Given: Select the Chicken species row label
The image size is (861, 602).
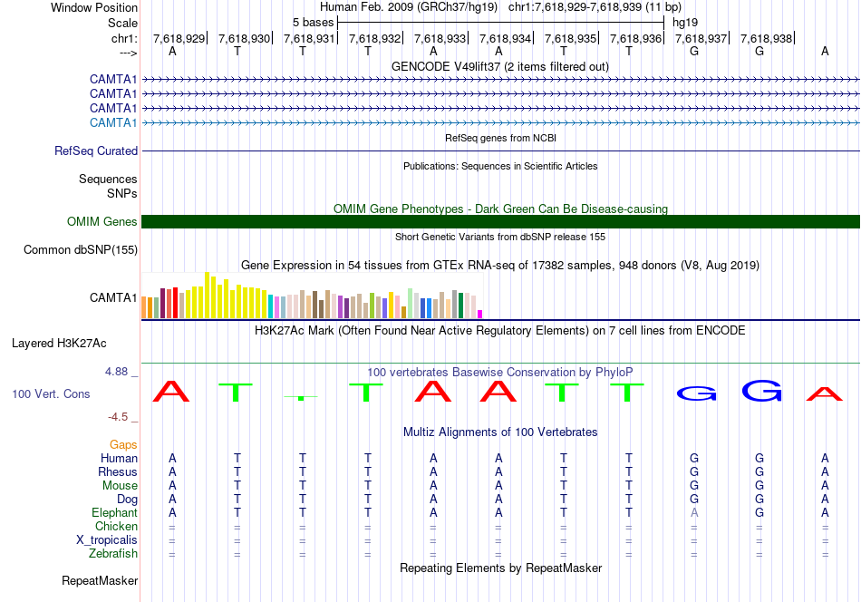Looking at the screenshot, I should tap(116, 526).
